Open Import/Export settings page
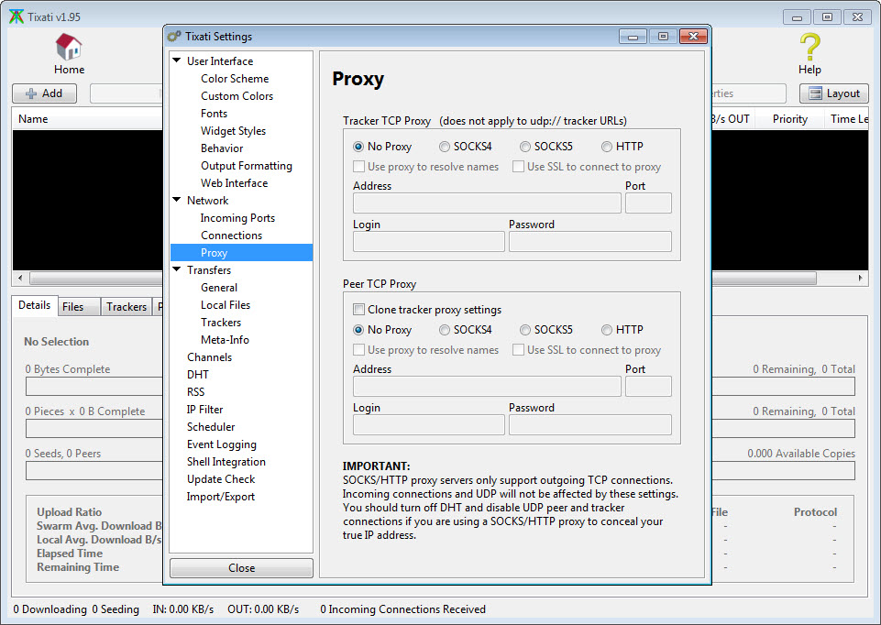Screen dimensions: 881x625 click(x=221, y=497)
